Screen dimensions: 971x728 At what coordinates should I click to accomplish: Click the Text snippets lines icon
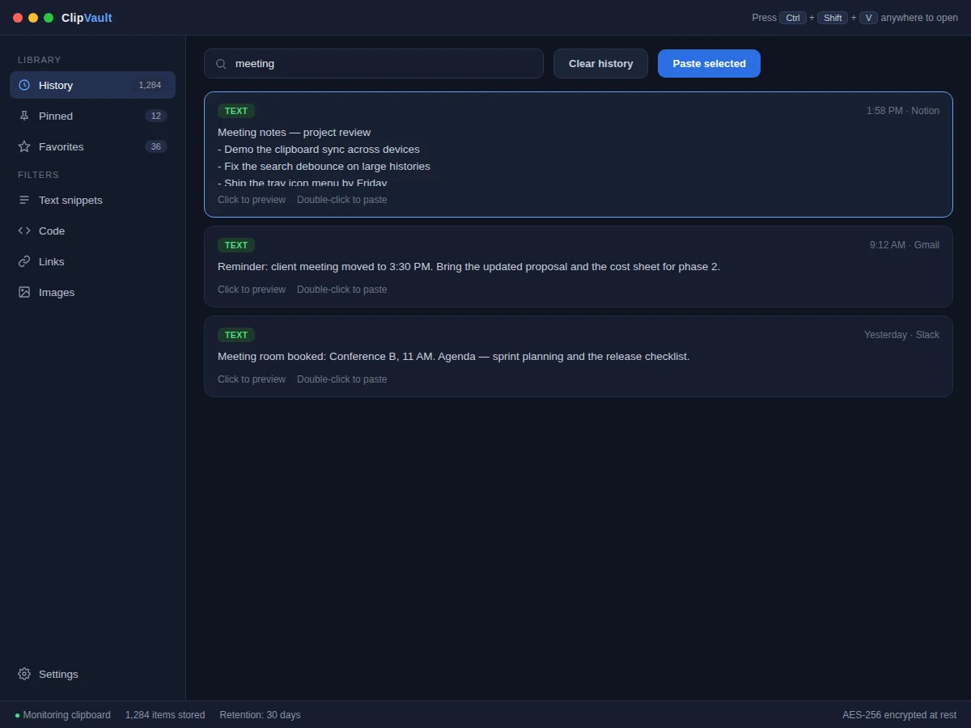click(24, 200)
